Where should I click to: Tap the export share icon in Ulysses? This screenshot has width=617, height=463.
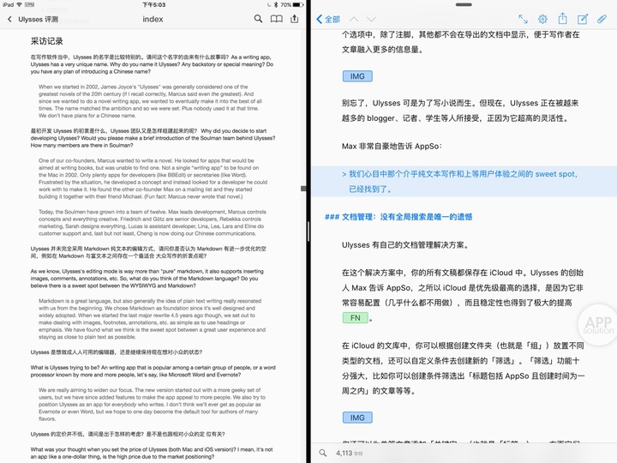563,18
